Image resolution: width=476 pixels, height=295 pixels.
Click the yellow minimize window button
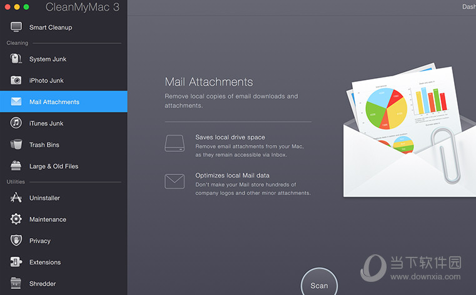point(17,7)
